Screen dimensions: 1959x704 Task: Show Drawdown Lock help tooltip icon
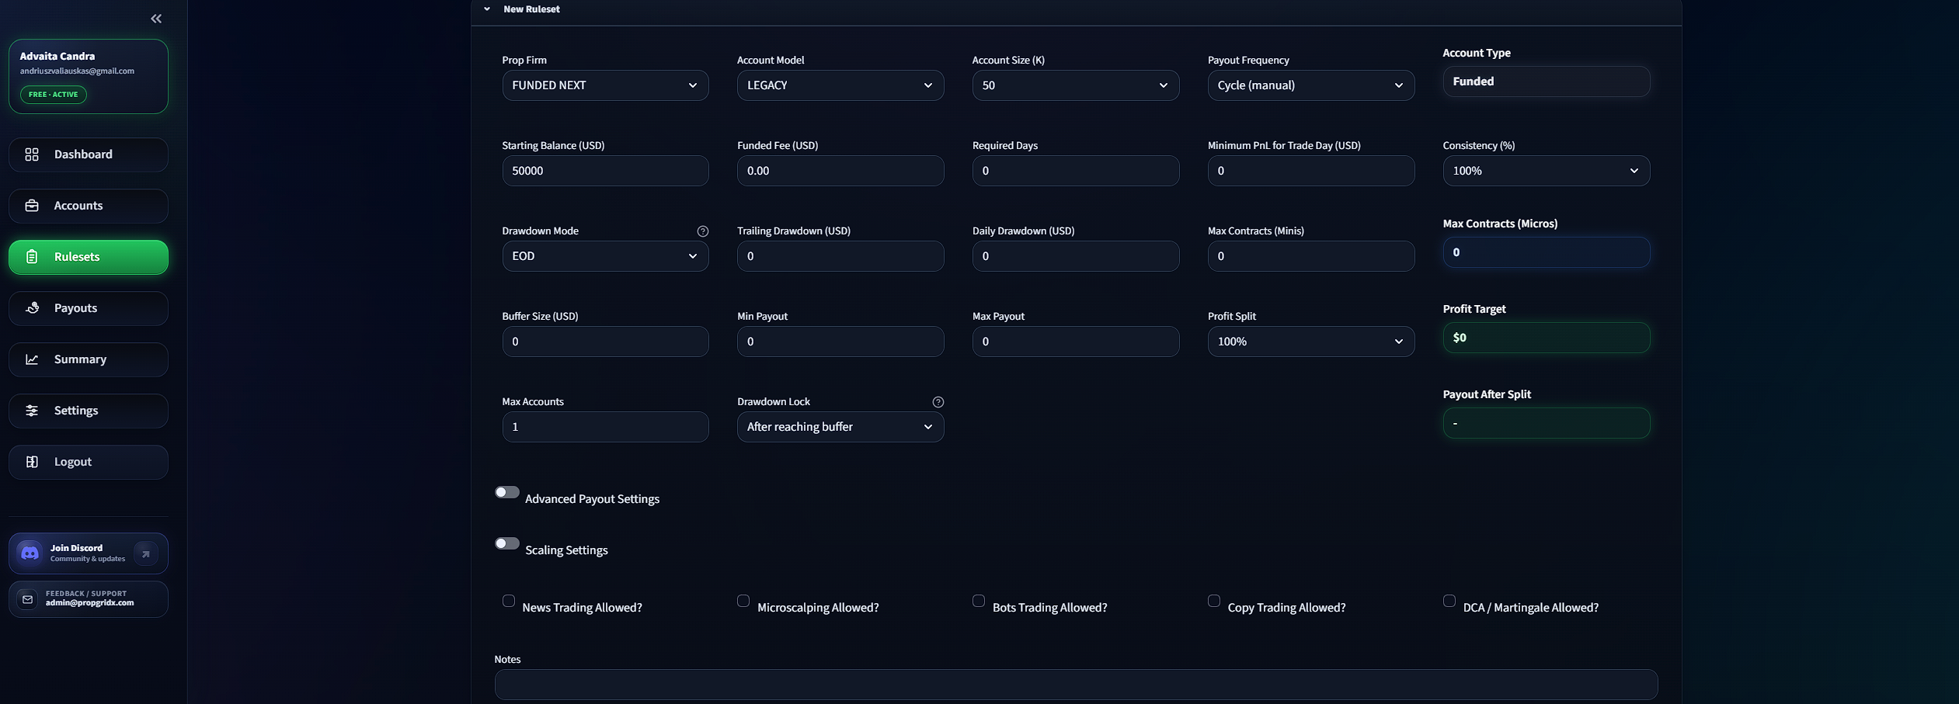pos(938,402)
